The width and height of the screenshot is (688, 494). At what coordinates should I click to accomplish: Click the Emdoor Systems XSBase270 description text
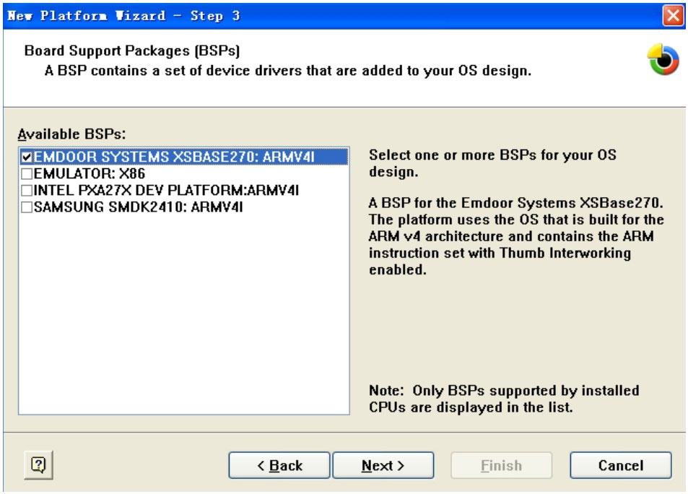pyautogui.click(x=516, y=235)
